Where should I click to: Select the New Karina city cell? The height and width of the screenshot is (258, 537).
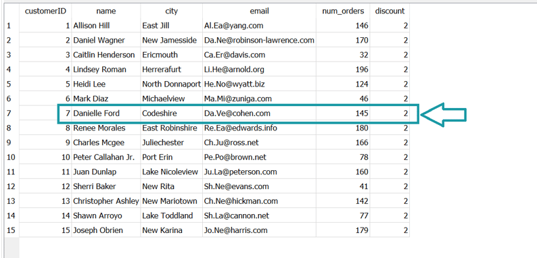click(x=171, y=230)
